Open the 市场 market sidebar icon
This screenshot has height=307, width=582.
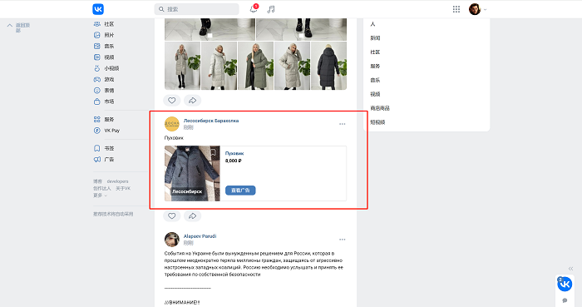coord(97,102)
